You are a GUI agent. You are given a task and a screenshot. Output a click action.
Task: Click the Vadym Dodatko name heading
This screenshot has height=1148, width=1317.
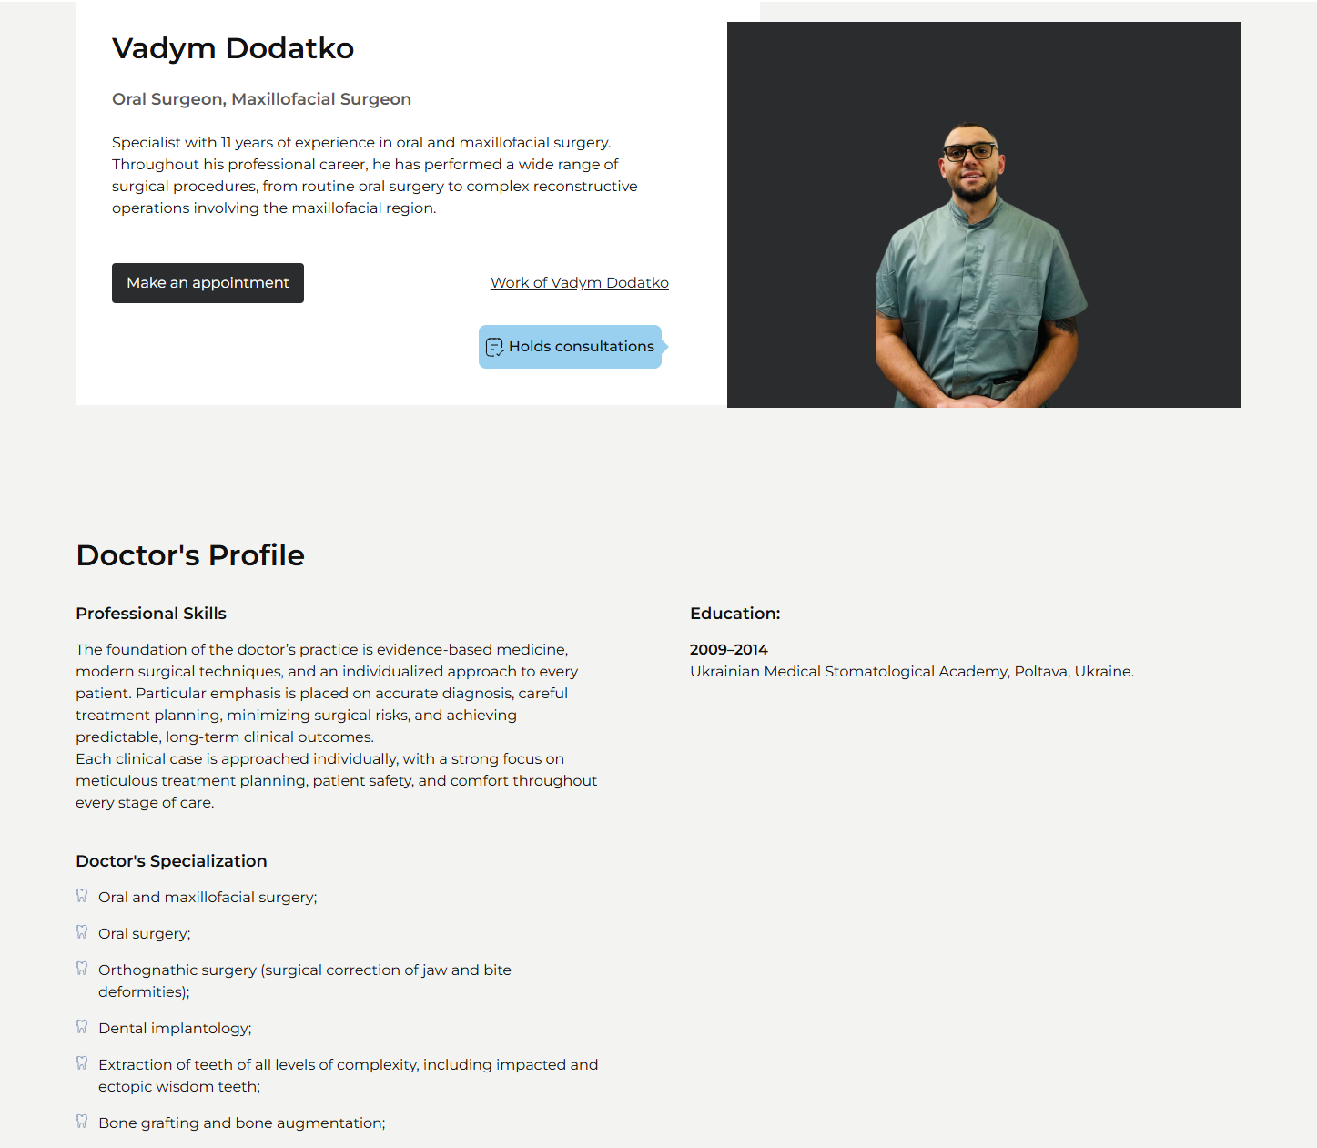(x=233, y=48)
